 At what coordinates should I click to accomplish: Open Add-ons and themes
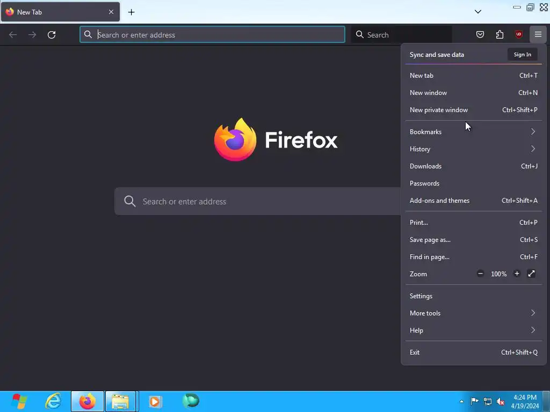474,201
